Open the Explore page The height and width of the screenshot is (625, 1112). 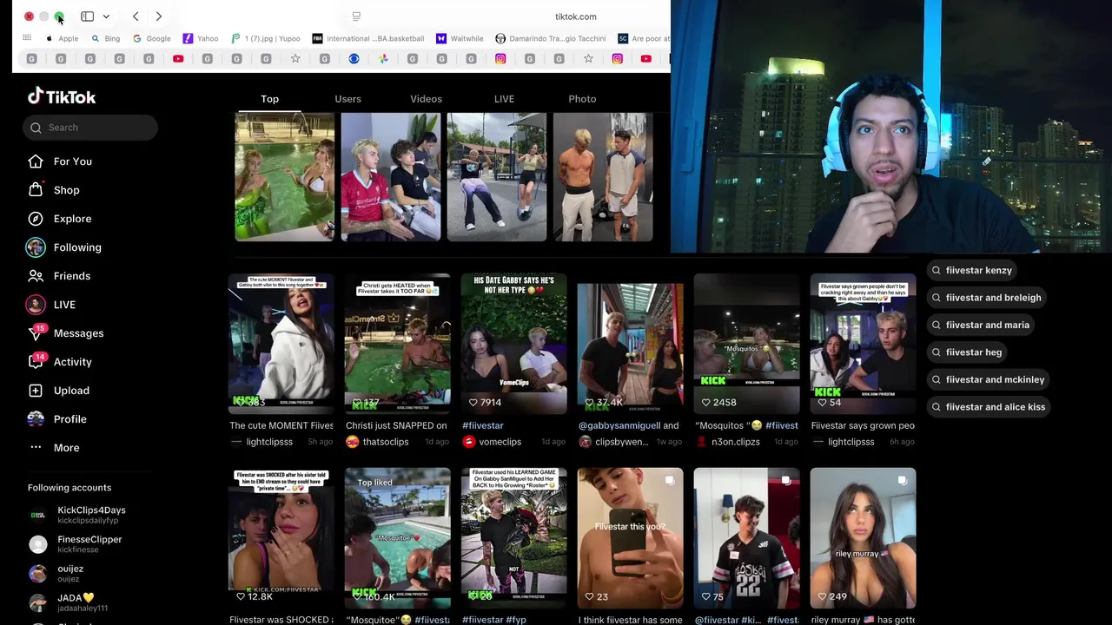coord(72,219)
